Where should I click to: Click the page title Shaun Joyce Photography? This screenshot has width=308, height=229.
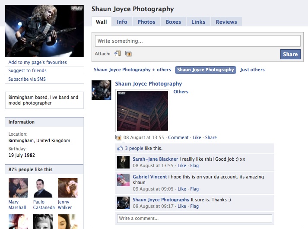coord(133,9)
